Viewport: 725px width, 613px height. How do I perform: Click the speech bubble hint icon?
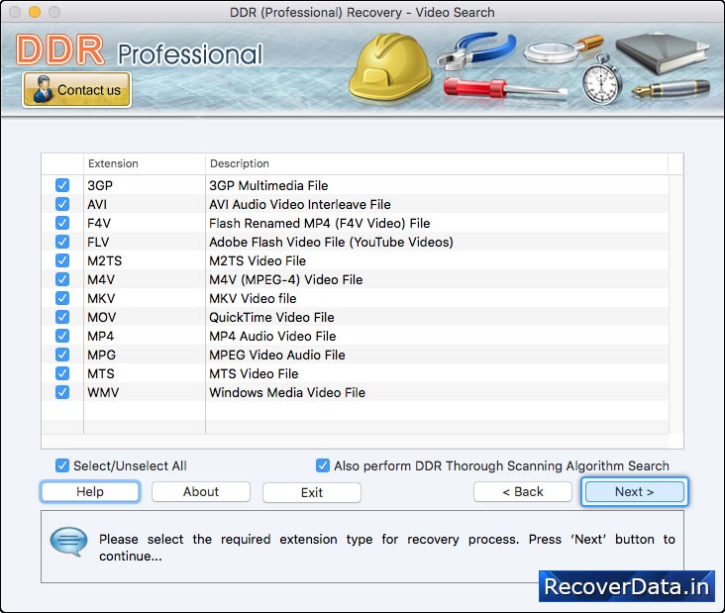68,542
